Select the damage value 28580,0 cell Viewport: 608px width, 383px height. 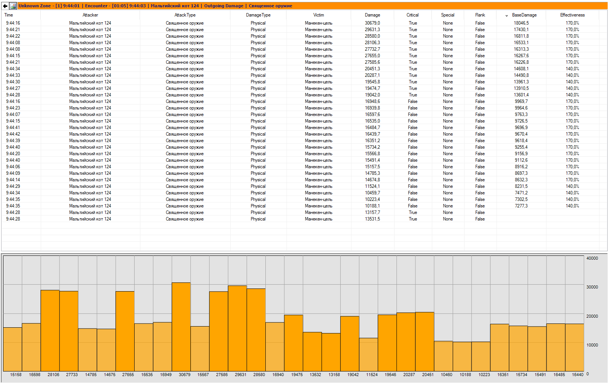372,36
